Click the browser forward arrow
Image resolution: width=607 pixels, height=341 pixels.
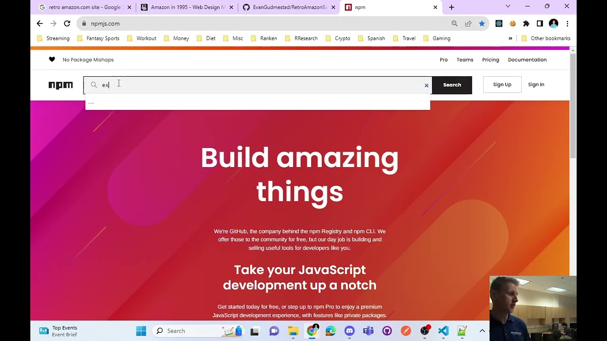pyautogui.click(x=54, y=24)
